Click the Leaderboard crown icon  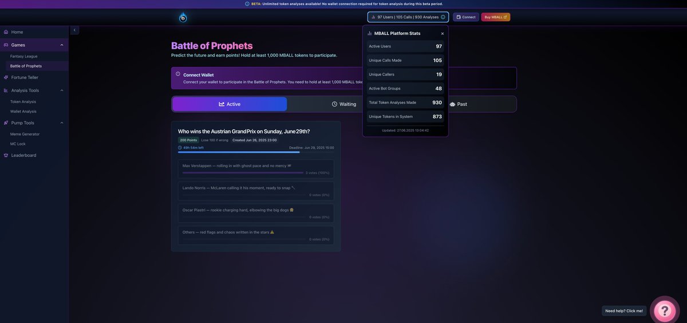coord(6,155)
